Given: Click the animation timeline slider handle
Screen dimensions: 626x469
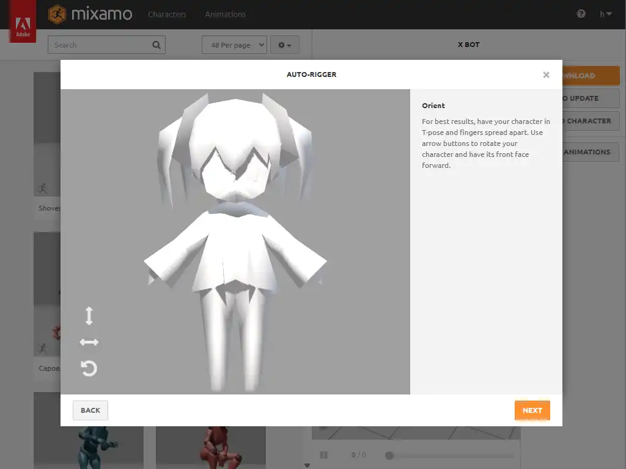Looking at the screenshot, I should (x=389, y=455).
